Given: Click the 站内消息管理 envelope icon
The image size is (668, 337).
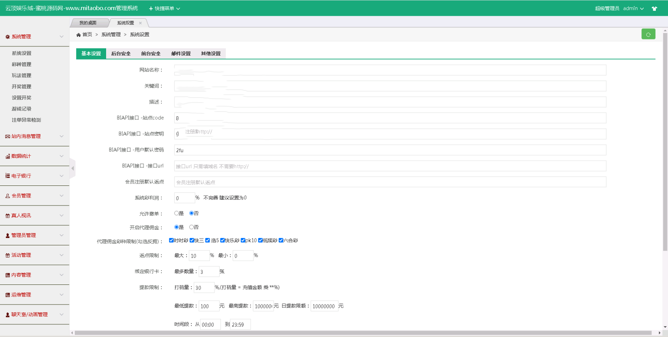Looking at the screenshot, I should 7,136.
